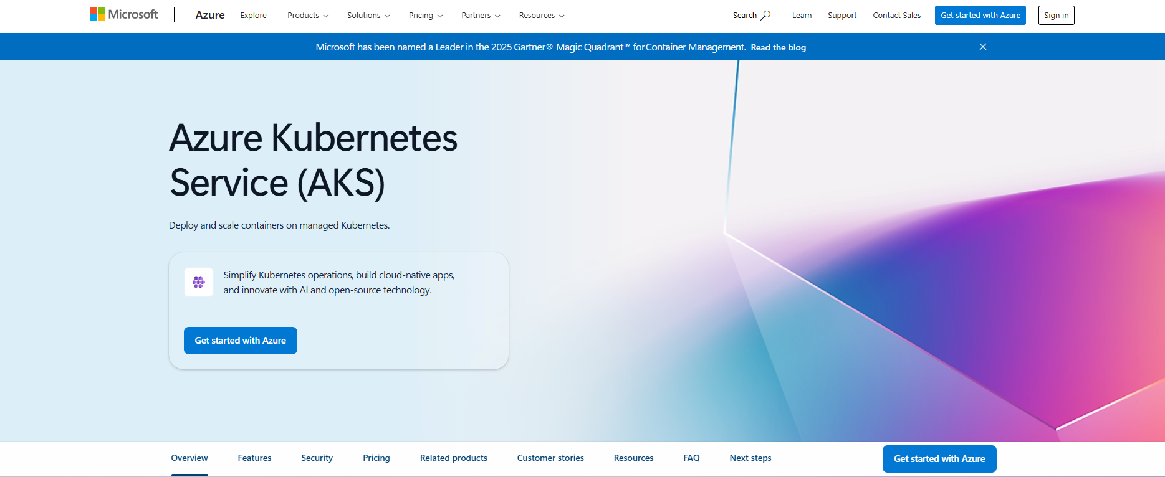Click the Microsoft logo
1165x477 pixels.
pos(124,14)
